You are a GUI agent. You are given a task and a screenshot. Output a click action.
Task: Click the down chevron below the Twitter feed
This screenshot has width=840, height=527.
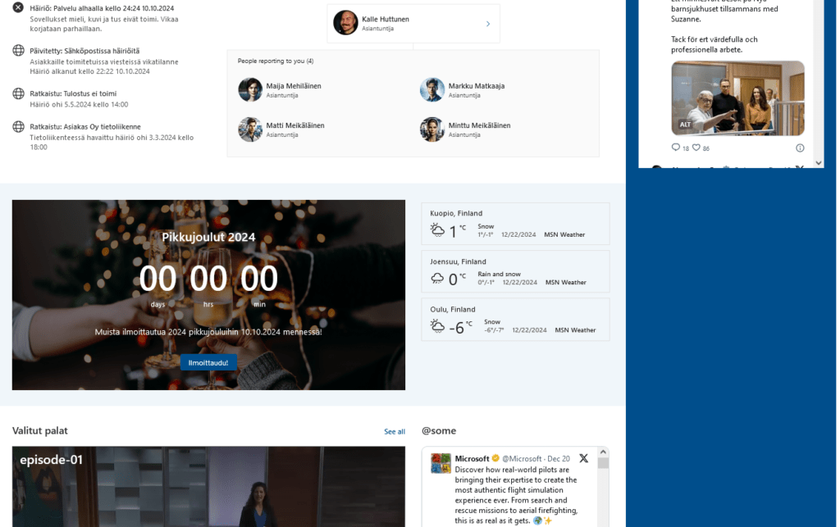coord(817,161)
